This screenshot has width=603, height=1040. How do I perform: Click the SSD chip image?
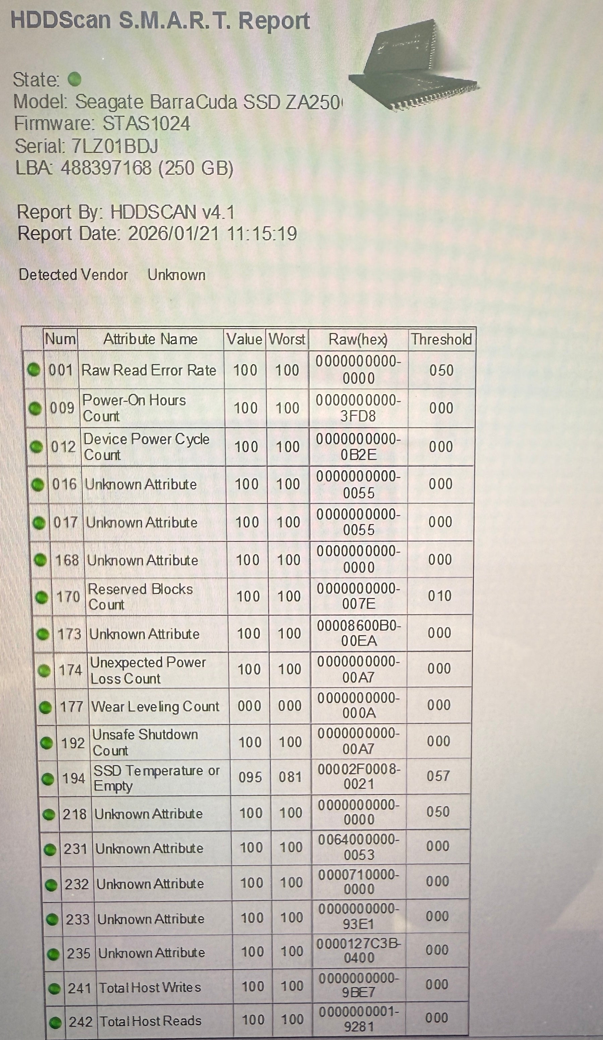click(x=413, y=66)
